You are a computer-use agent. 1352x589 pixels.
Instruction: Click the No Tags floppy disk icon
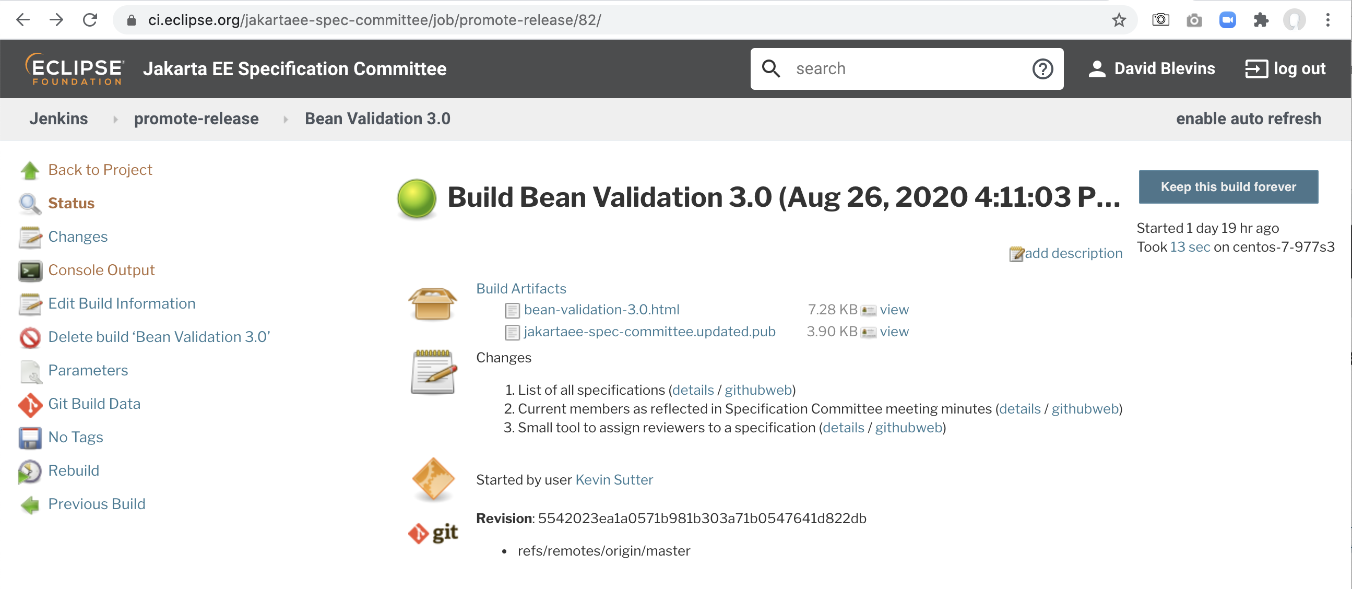tap(30, 438)
